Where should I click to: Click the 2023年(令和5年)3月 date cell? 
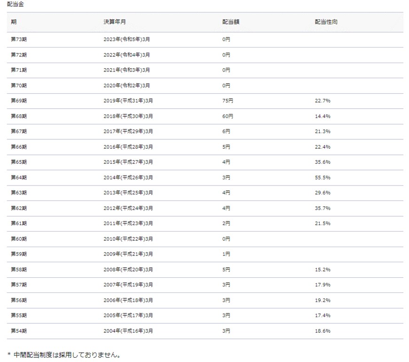[126, 40]
